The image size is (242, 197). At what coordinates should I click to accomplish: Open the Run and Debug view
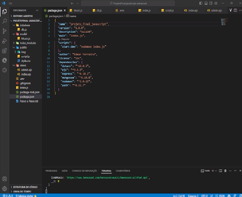[4, 41]
